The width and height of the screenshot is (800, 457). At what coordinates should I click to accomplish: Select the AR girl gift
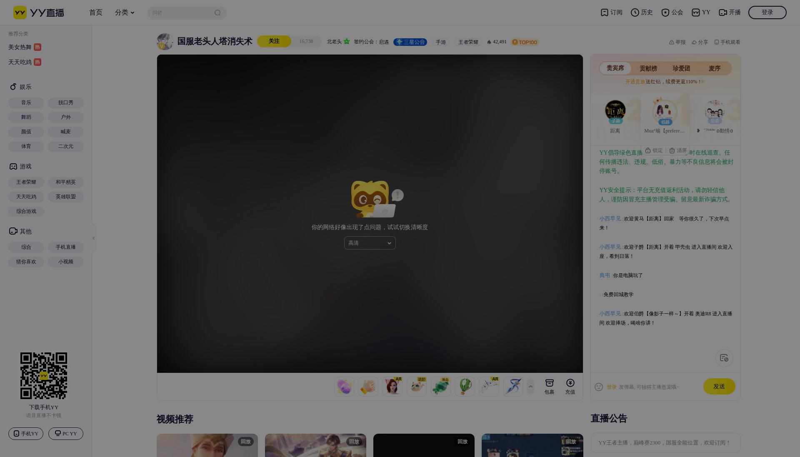392,387
